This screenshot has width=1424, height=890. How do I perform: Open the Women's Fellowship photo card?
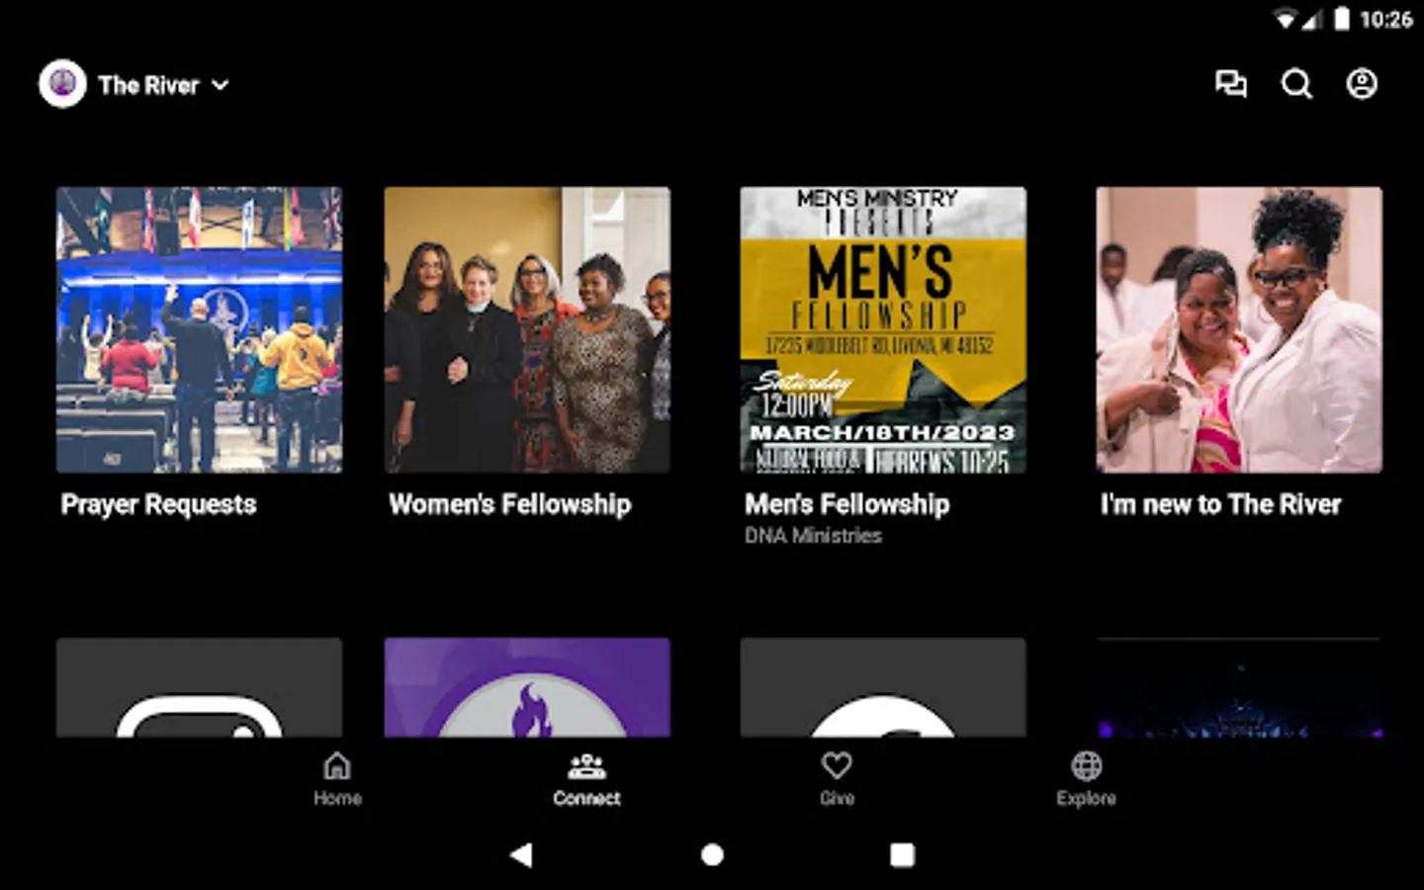pyautogui.click(x=527, y=329)
